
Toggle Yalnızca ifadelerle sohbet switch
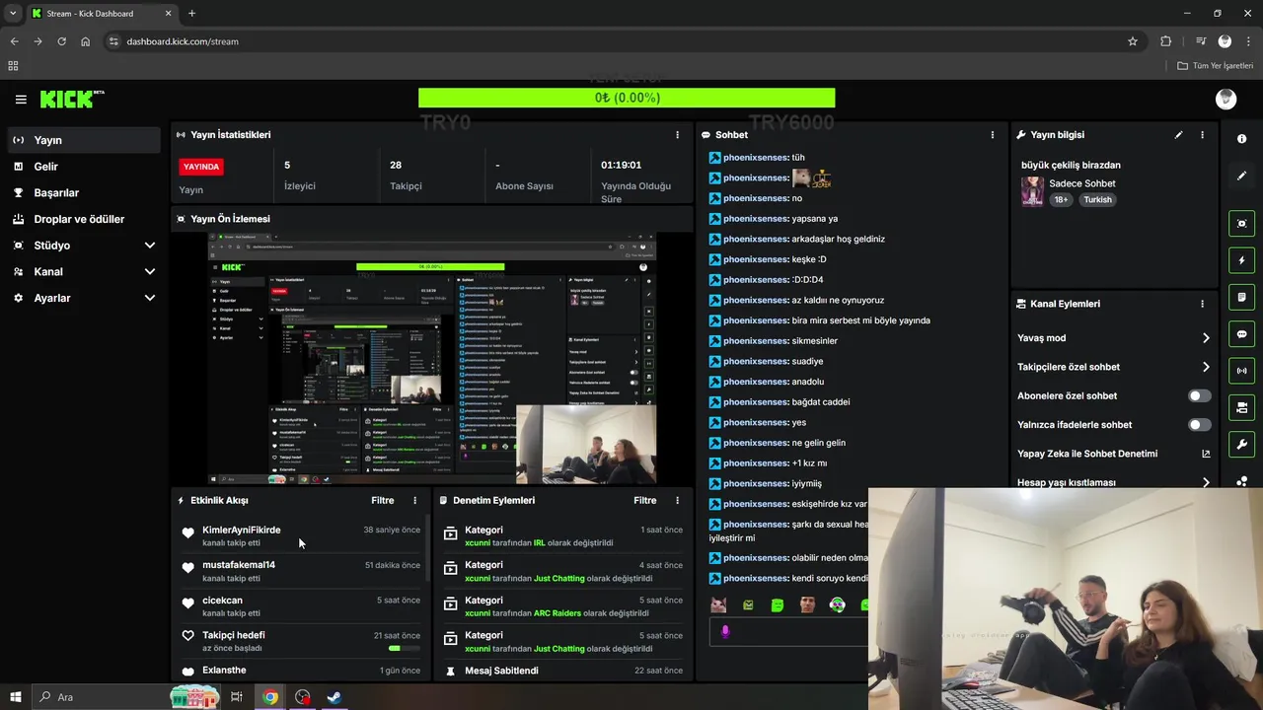tap(1199, 425)
